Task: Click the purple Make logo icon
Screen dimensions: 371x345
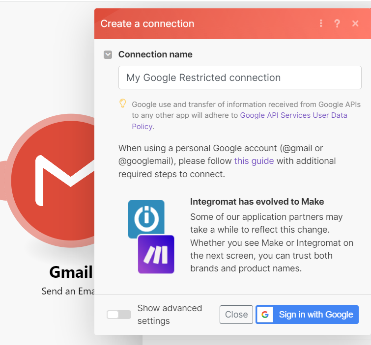Action: [x=156, y=254]
